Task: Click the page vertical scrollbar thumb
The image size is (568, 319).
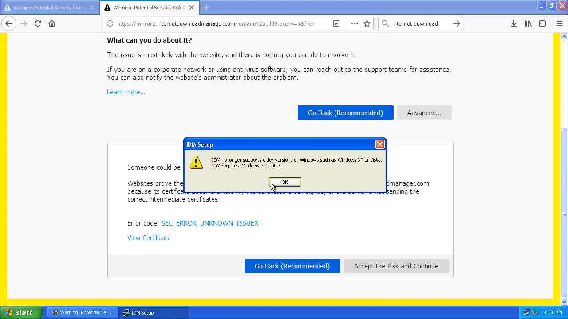Action: 564,213
